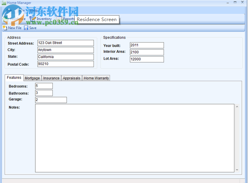Click the Bathrooms input field
The height and width of the screenshot is (183, 252).
pyautogui.click(x=44, y=93)
